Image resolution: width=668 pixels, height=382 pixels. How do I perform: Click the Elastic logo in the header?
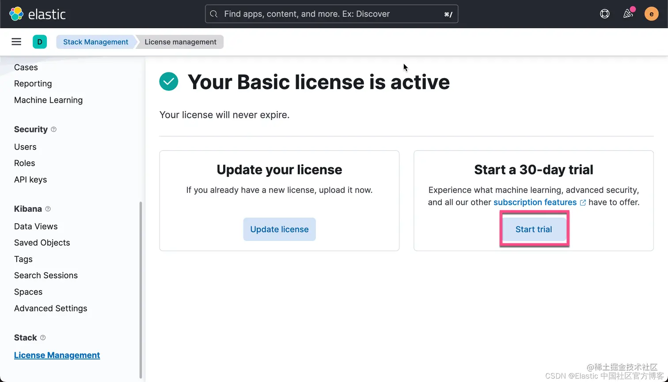point(38,14)
